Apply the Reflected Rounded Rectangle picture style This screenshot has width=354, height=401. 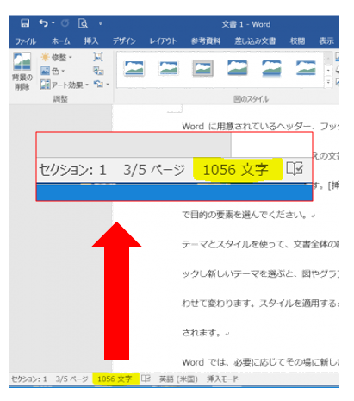(x=271, y=68)
